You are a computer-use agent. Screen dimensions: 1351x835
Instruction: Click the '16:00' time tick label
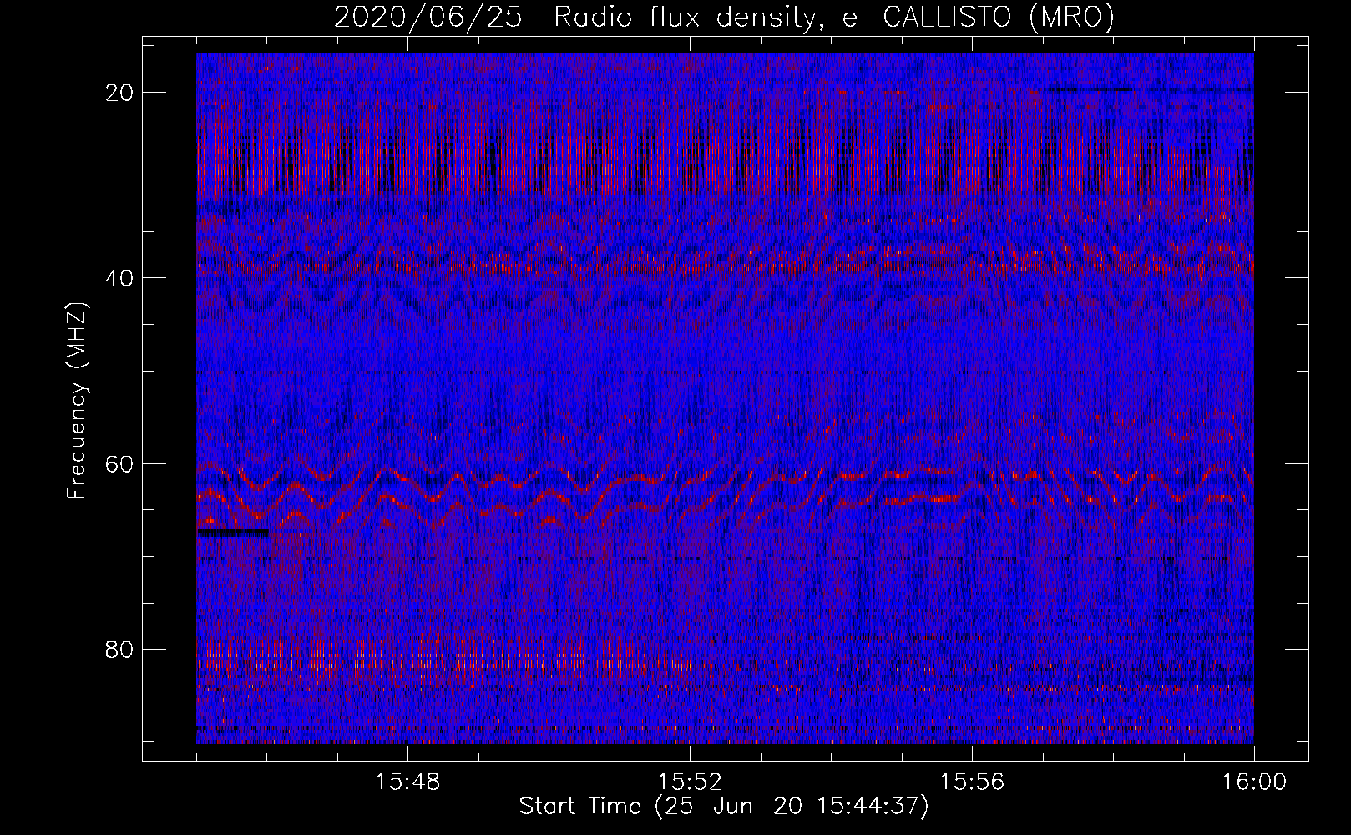click(1254, 782)
